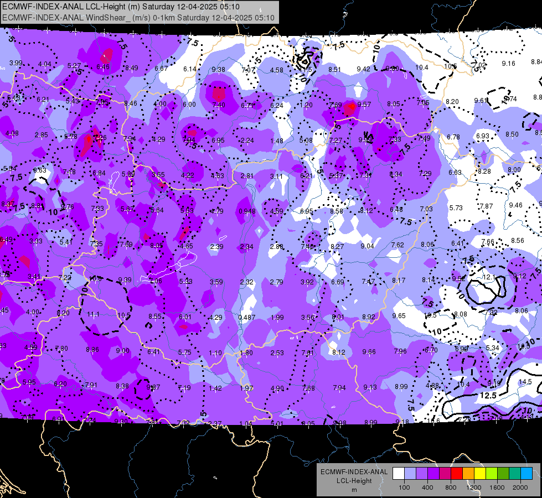Click the wind shear value 1.10
This screenshot has width=542, height=498.
click(x=215, y=353)
